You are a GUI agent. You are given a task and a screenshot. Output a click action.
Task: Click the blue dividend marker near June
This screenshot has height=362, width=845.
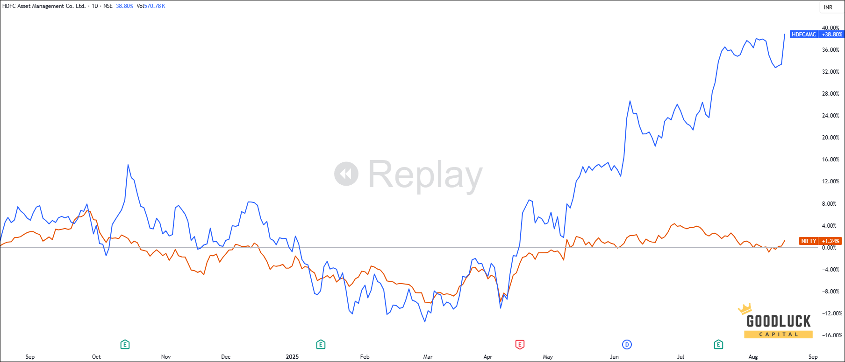coord(627,344)
